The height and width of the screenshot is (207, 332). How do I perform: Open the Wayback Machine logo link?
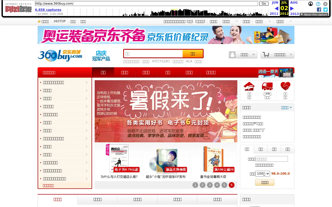click(x=18, y=8)
